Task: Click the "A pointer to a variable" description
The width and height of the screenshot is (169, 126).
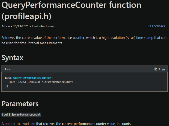Action: point(66,124)
